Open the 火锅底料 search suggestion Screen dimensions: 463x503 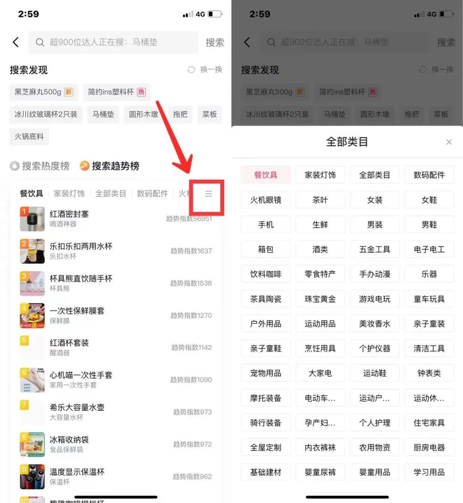29,136
